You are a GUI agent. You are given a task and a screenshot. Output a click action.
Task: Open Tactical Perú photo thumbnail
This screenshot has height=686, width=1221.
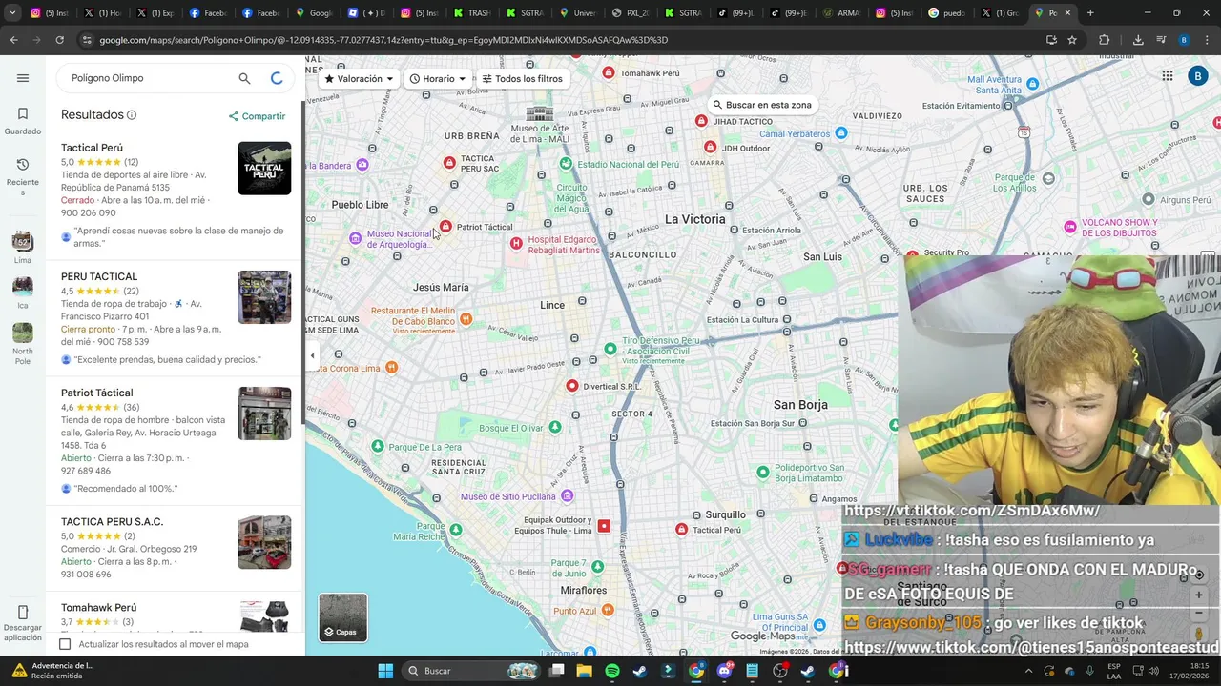click(x=264, y=169)
